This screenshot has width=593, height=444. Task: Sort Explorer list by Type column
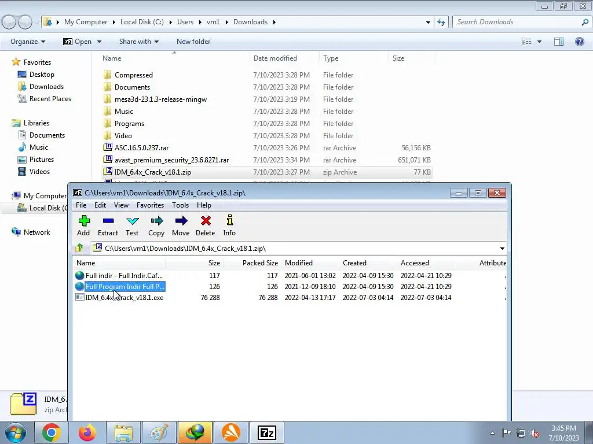click(331, 58)
